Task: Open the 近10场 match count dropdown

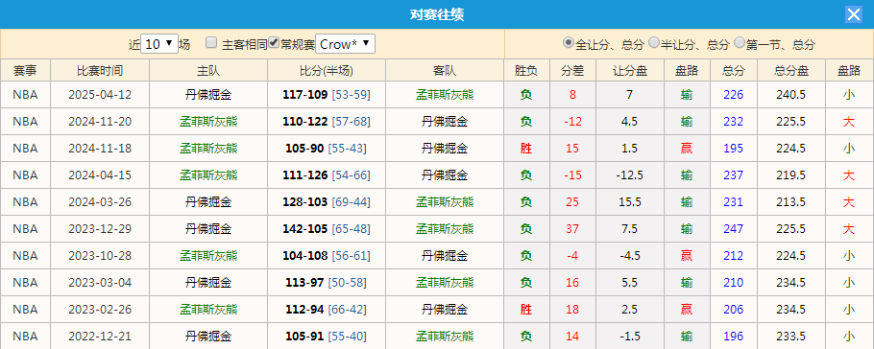Action: click(159, 44)
